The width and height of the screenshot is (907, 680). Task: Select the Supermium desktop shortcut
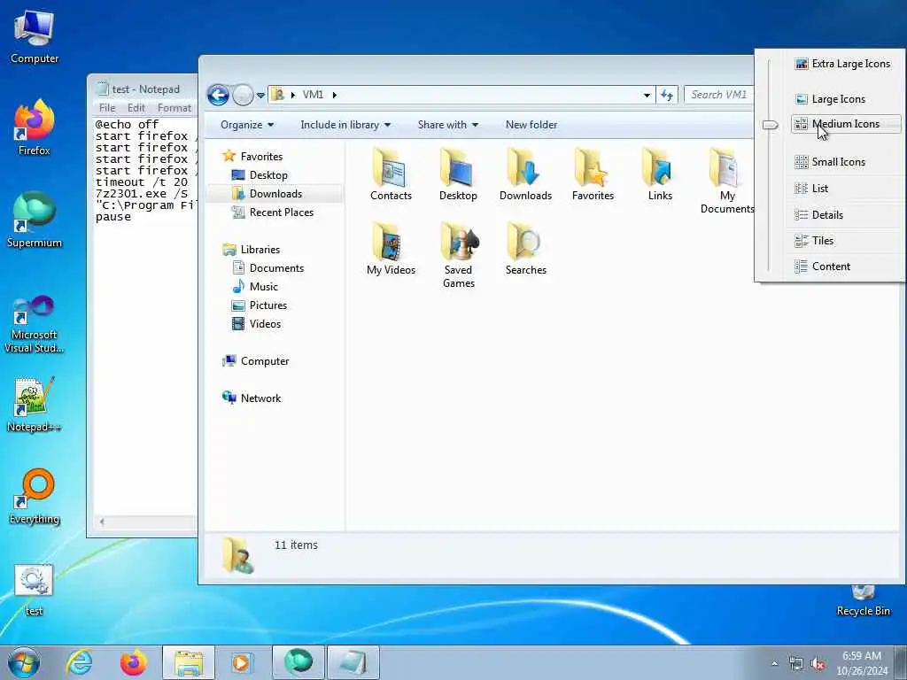click(35, 220)
